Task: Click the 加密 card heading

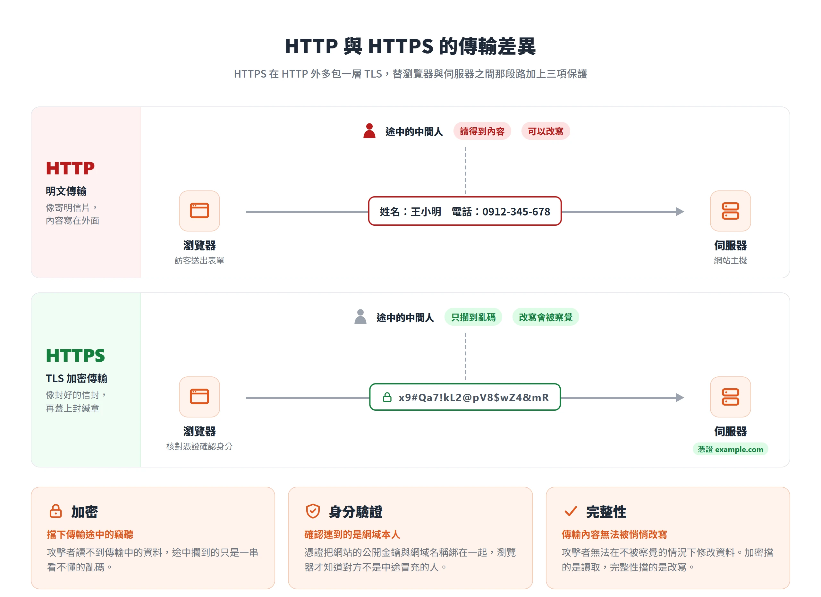Action: point(84,512)
